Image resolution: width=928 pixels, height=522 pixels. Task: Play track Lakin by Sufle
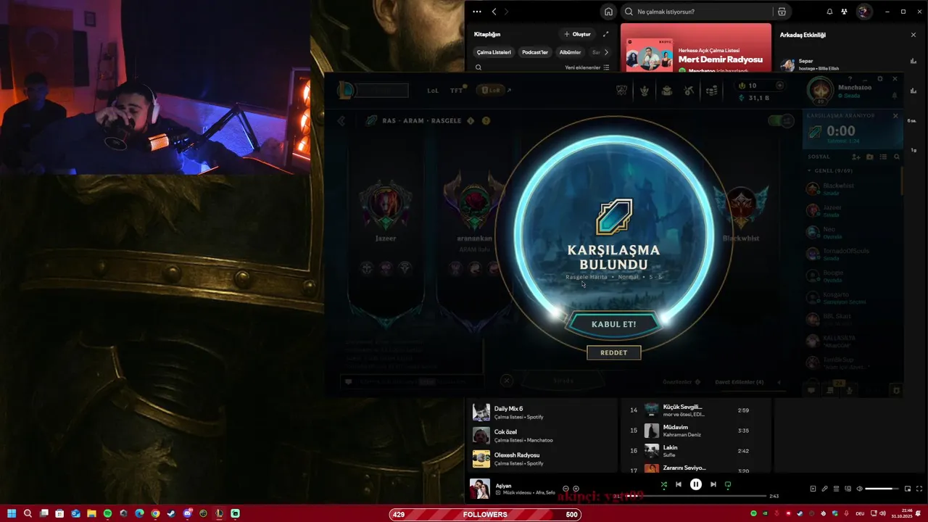coord(696,450)
